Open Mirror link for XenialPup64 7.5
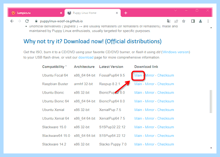The height and width of the screenshot is (157, 220). (150, 118)
